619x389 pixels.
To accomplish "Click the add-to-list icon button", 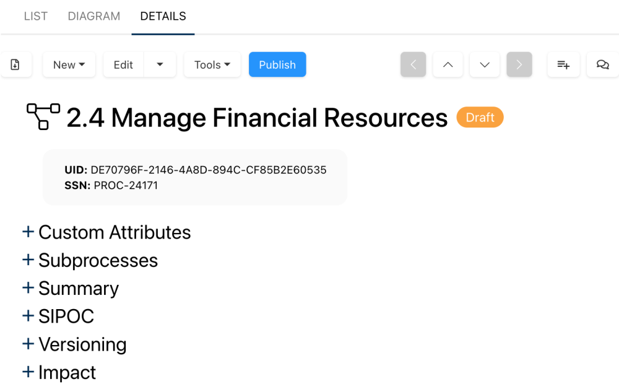I will [563, 64].
